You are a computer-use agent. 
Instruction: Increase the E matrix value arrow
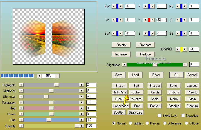coord(185,20)
